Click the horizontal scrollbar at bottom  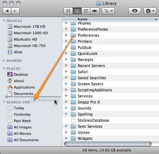point(108,144)
